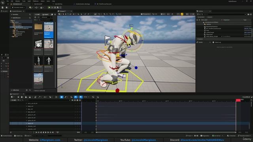Screen dimensions: 253x142
Task: Start Play In Editor with green play button
Action: click(49, 7)
